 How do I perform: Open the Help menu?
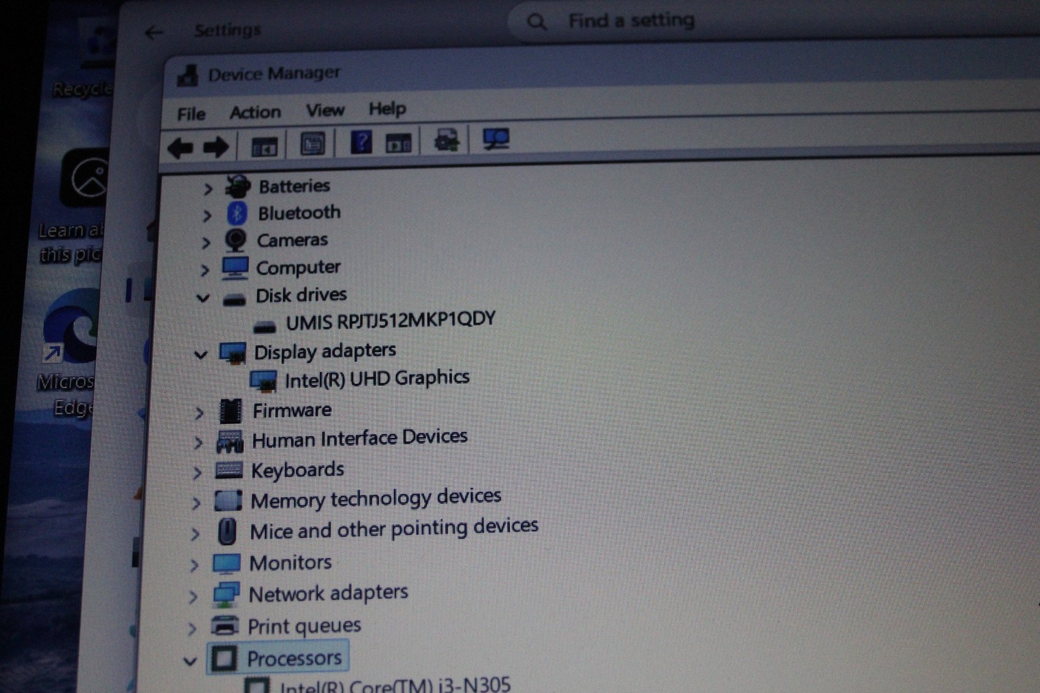tap(387, 109)
